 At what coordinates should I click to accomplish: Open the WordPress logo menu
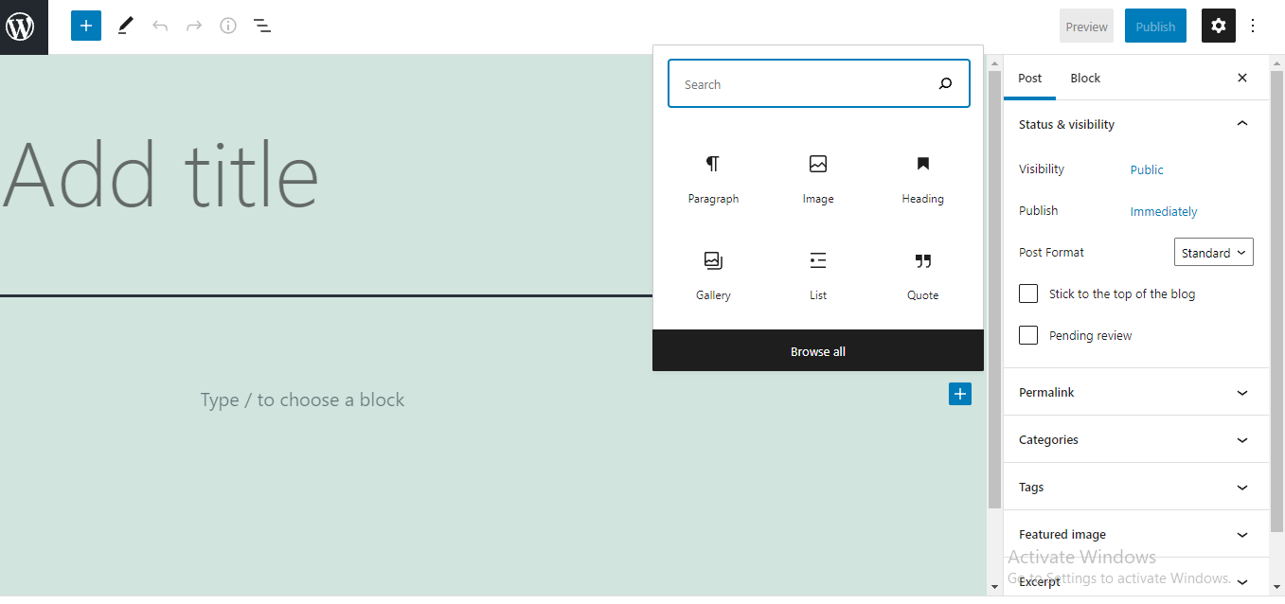pyautogui.click(x=24, y=27)
